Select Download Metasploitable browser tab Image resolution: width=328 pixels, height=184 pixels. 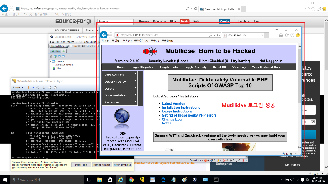[x=220, y=9]
